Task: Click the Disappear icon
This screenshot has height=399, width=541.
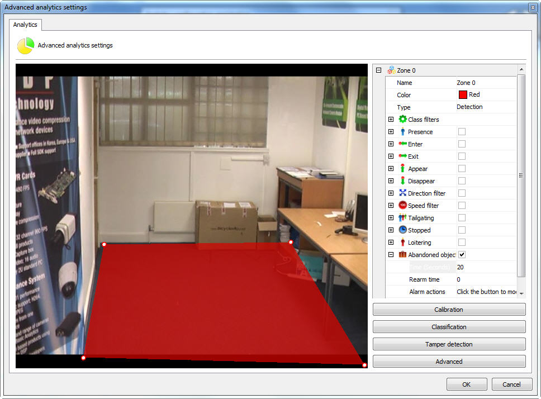Action: 402,180
